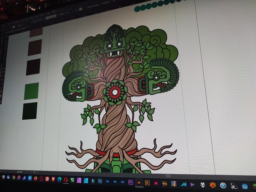This screenshot has height=192, width=256.
Task: Open the purple play triangle taskbar icon
Action: click(193, 185)
